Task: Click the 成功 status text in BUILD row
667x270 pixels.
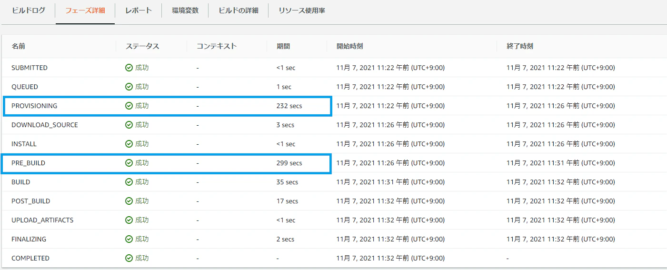Action: point(142,182)
